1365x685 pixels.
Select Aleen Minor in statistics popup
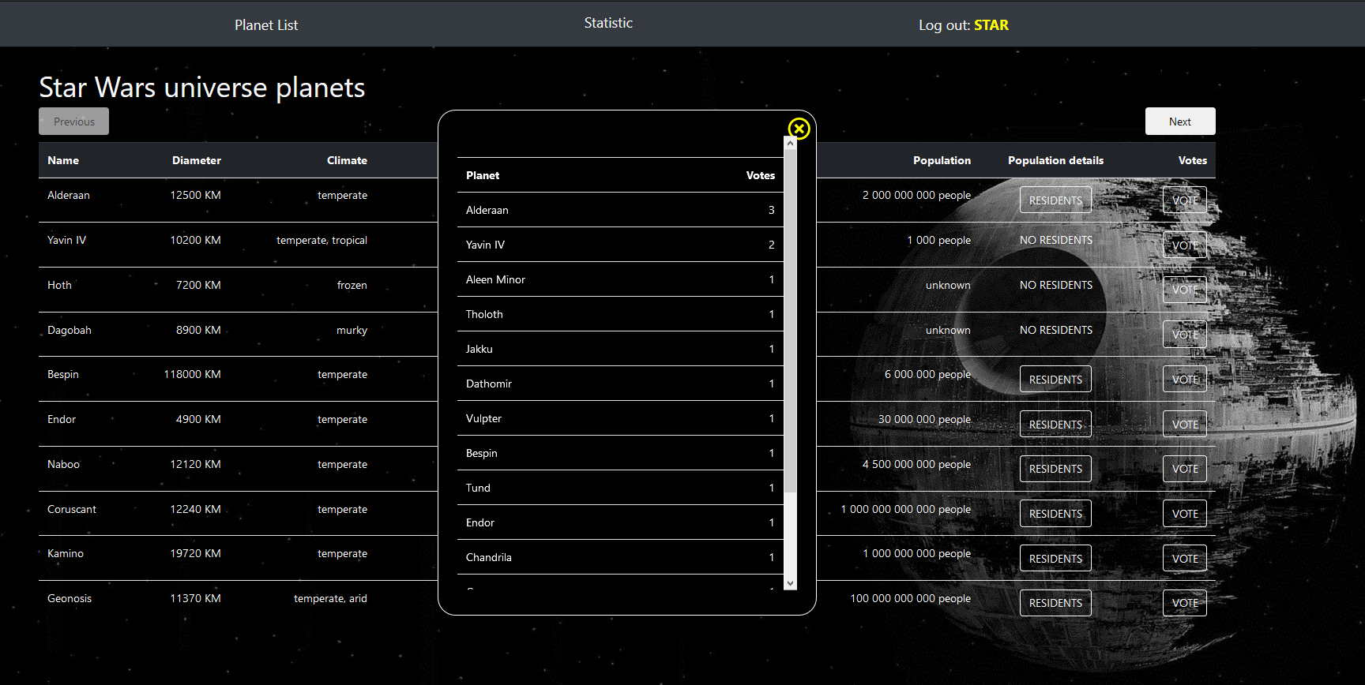click(620, 279)
